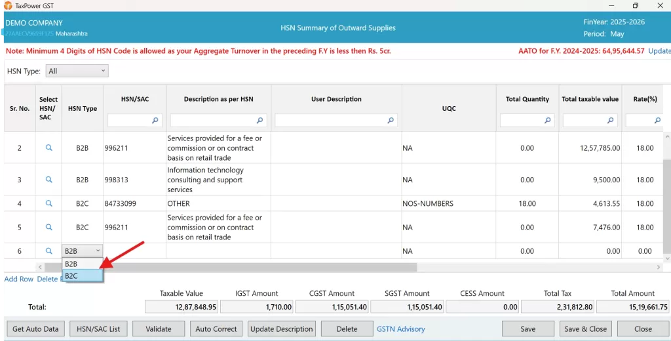Screen dimensions: 671x341
Task: Click the Validate button
Action: tap(159, 329)
